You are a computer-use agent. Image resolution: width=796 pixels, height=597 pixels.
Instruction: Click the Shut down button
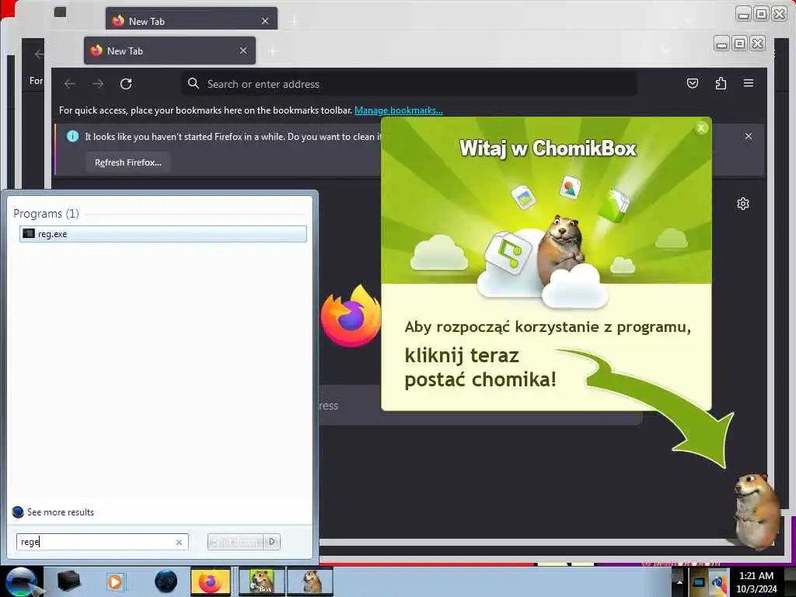(x=236, y=542)
